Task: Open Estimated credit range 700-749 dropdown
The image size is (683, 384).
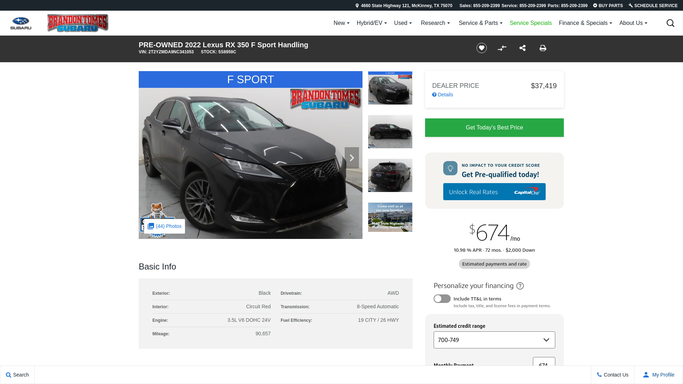Action: [494, 340]
